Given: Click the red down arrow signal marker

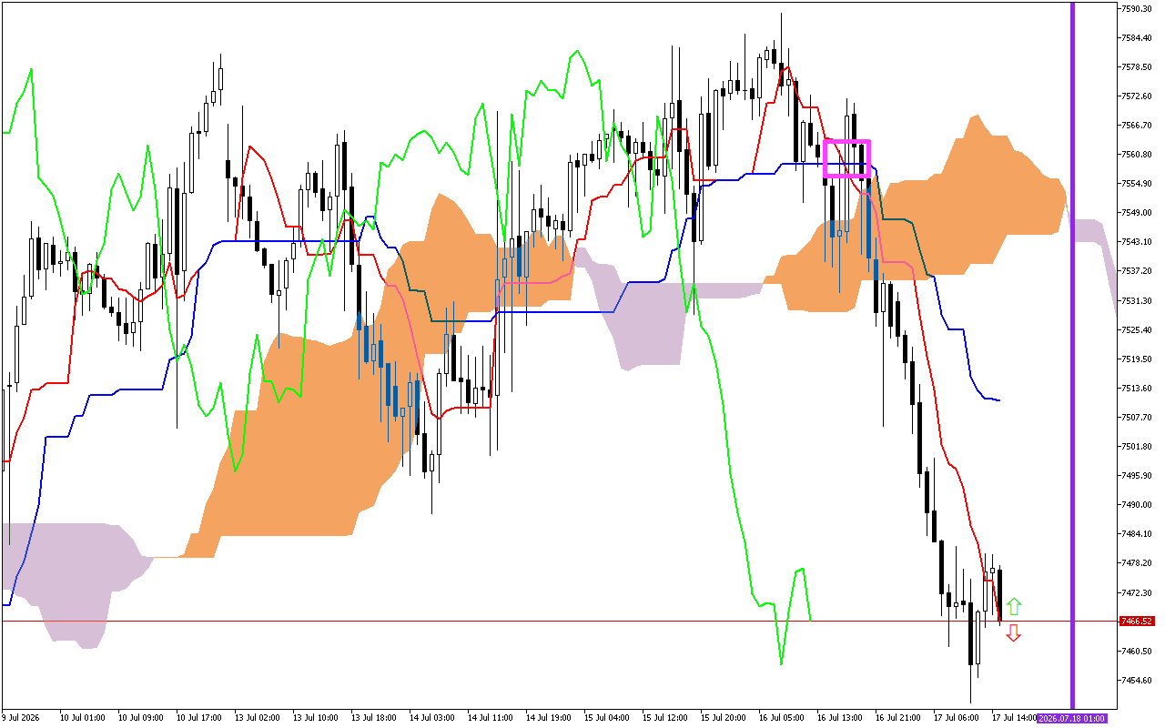Looking at the screenshot, I should [1014, 634].
